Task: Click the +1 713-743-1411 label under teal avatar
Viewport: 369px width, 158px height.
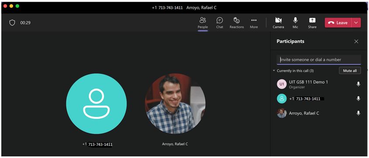Action: (x=97, y=144)
